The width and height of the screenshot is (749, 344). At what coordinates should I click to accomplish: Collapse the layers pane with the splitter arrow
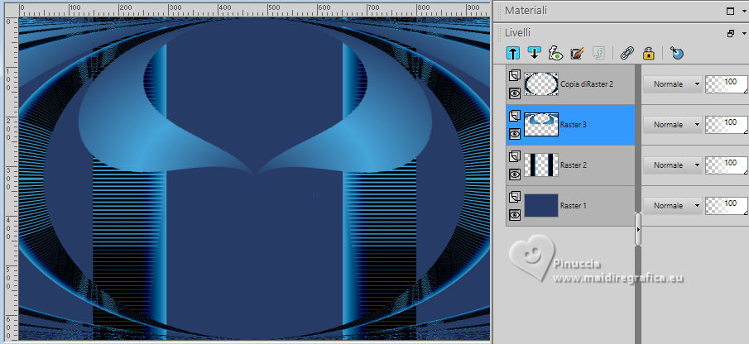[638, 230]
